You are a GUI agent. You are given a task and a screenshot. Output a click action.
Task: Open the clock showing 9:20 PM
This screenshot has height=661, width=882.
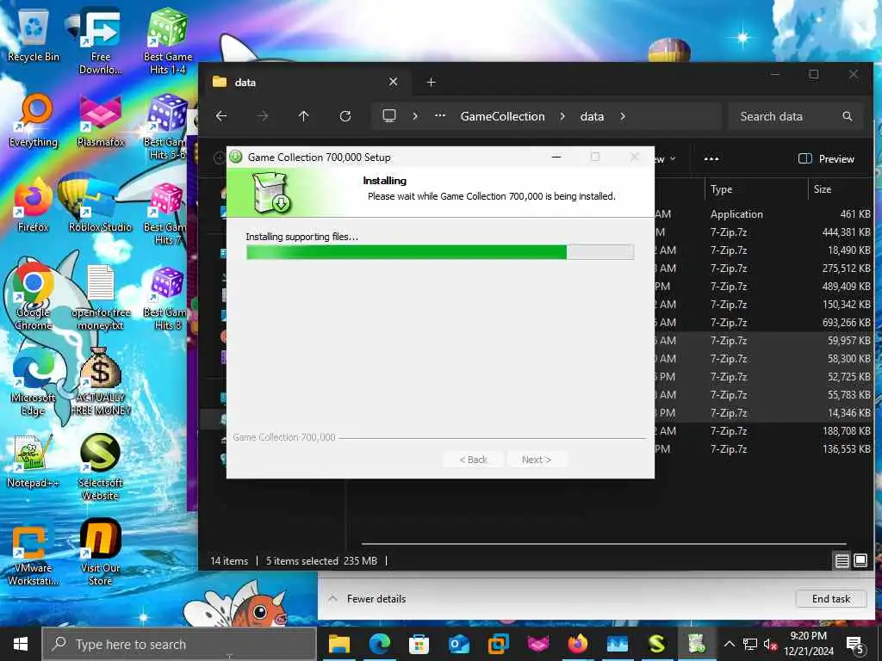[808, 644]
